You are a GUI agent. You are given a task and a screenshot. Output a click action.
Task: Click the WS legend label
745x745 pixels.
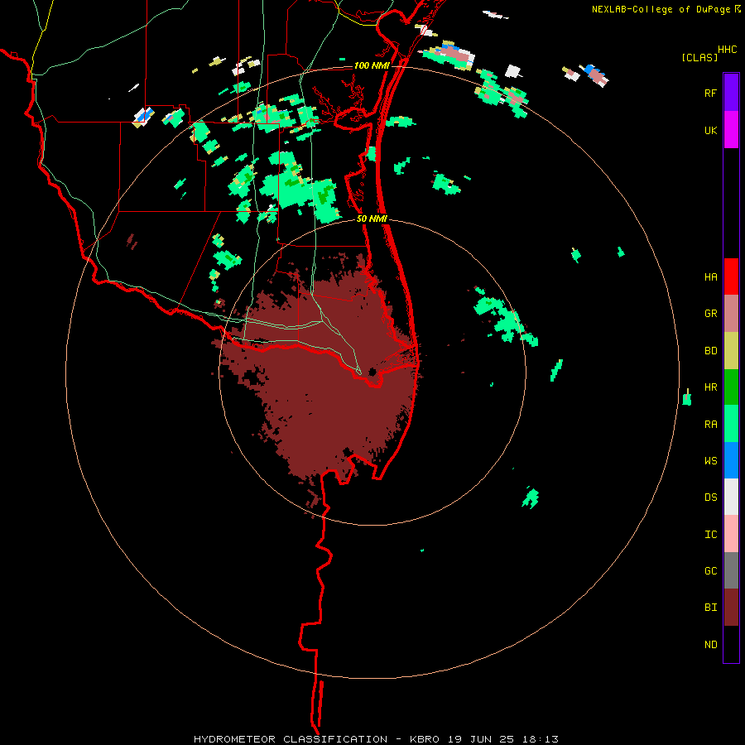(710, 461)
